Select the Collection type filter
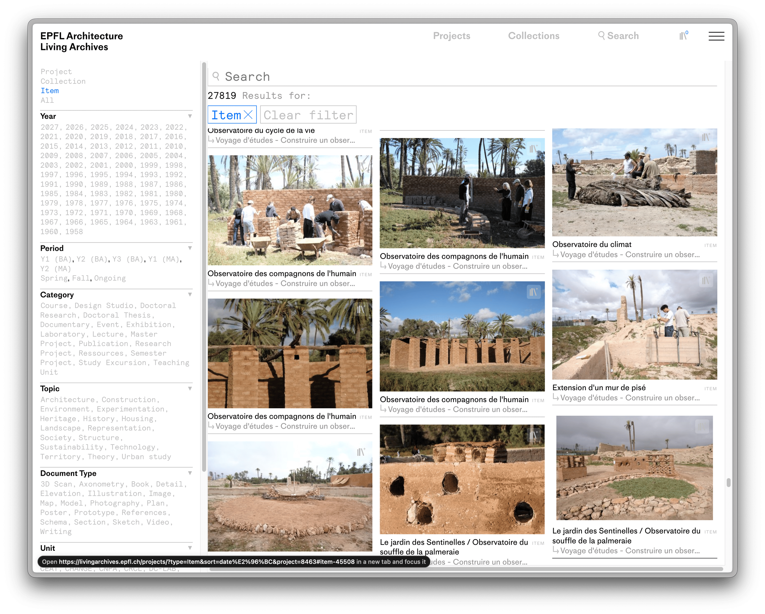The height and width of the screenshot is (614, 765). click(63, 81)
